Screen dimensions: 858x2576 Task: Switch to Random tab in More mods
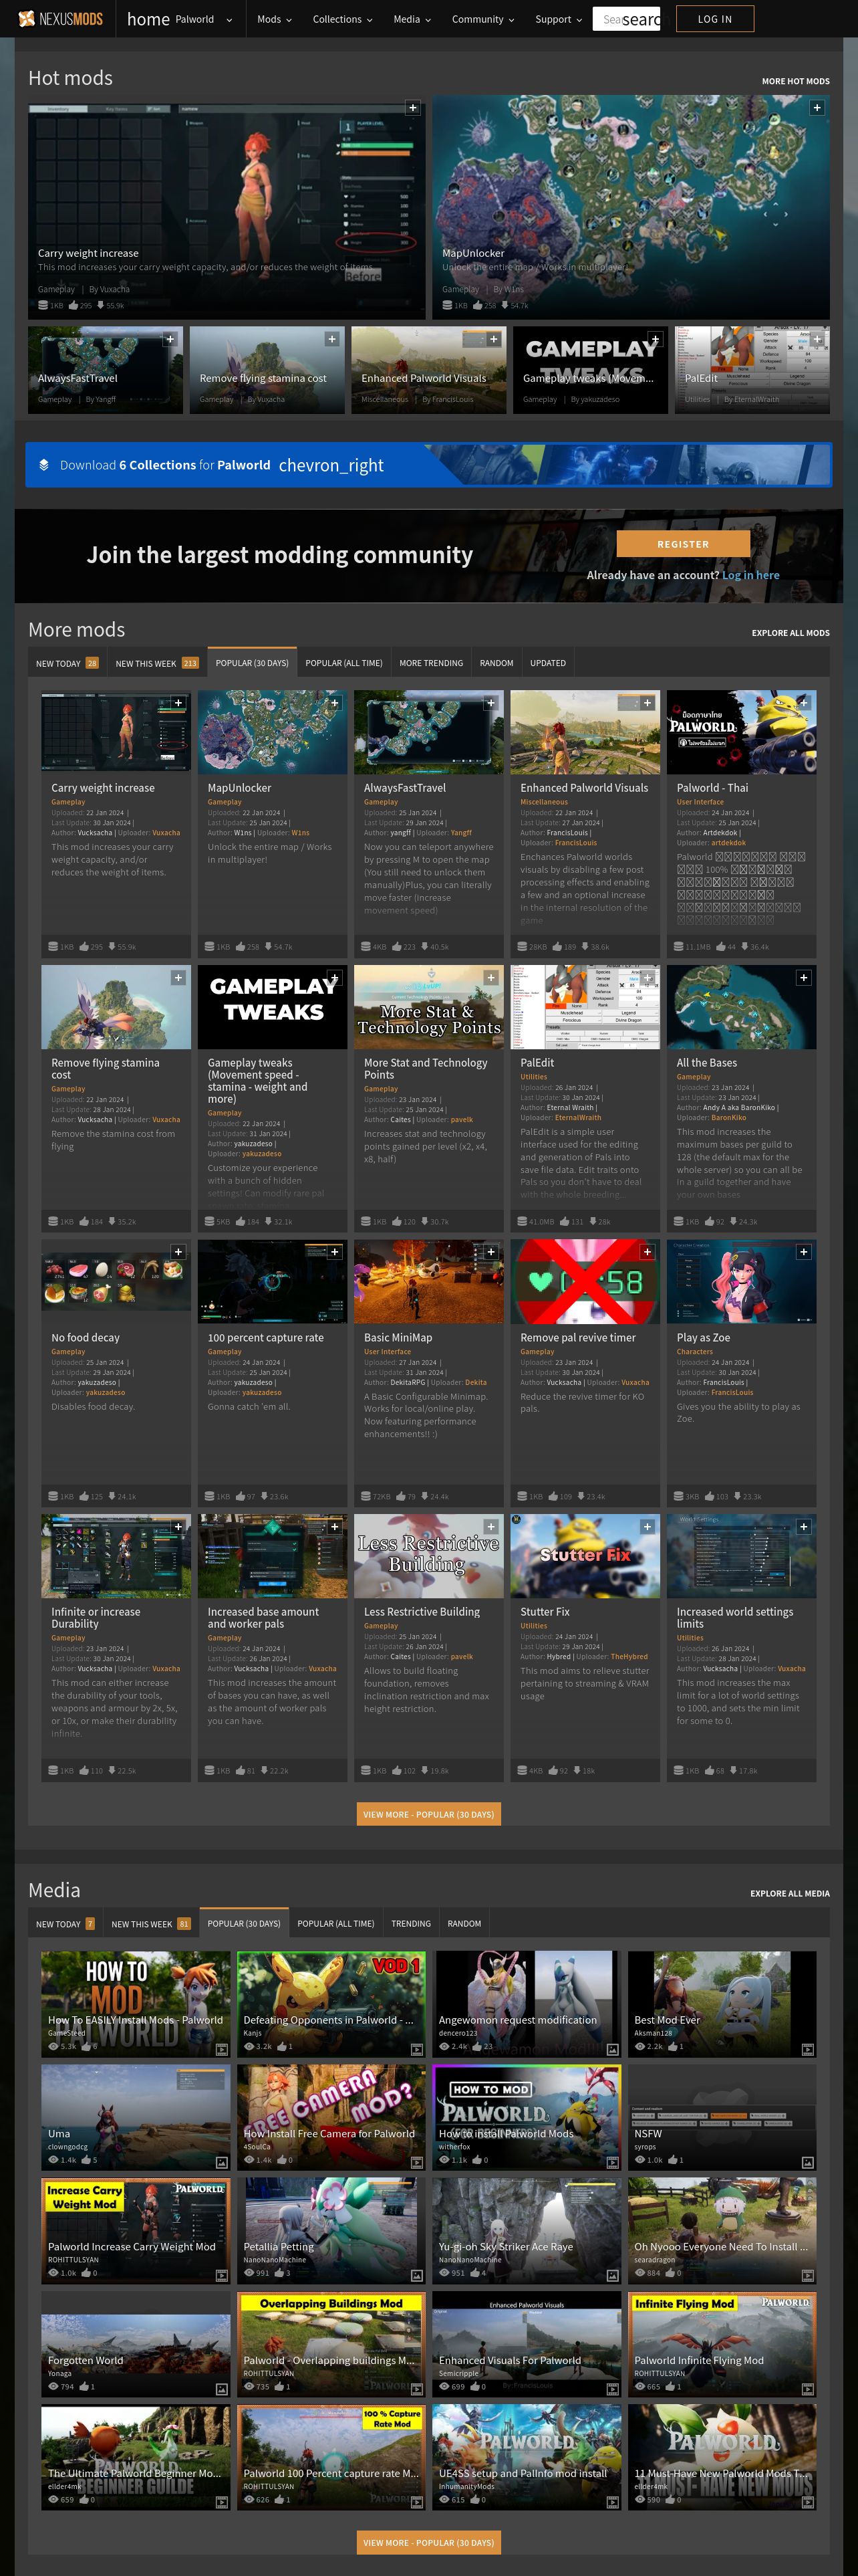click(496, 663)
